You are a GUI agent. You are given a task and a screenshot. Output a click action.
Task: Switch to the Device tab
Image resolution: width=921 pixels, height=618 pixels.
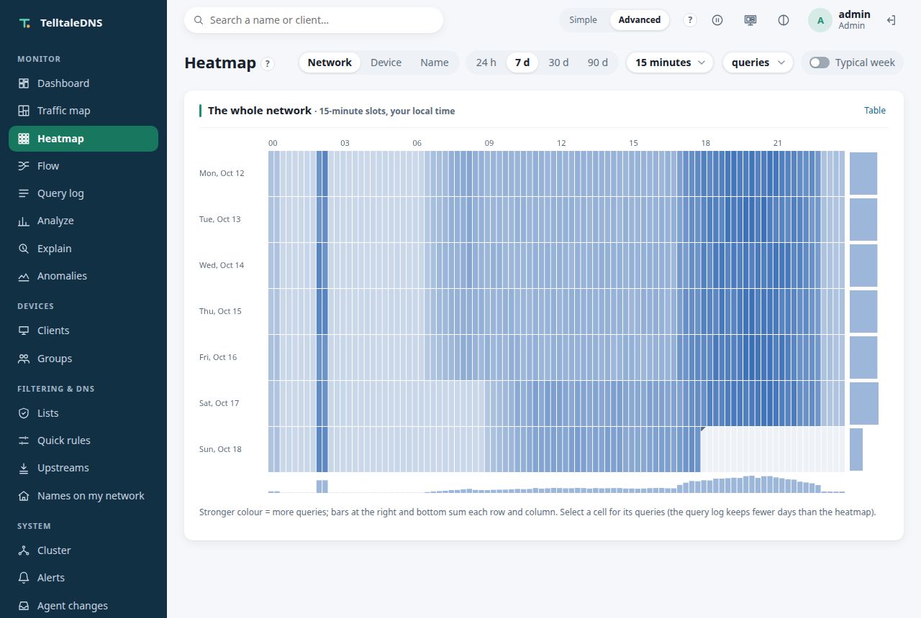point(386,63)
